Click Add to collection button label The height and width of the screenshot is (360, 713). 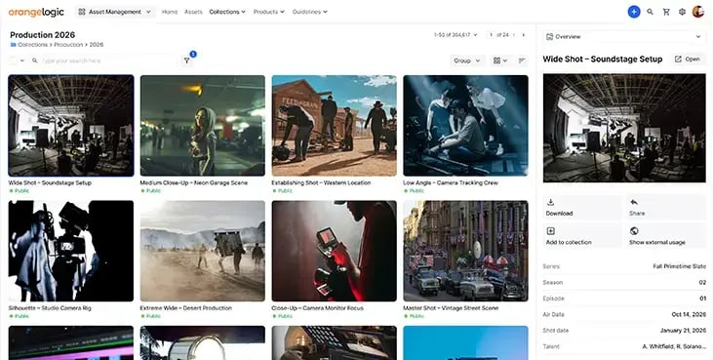569,242
